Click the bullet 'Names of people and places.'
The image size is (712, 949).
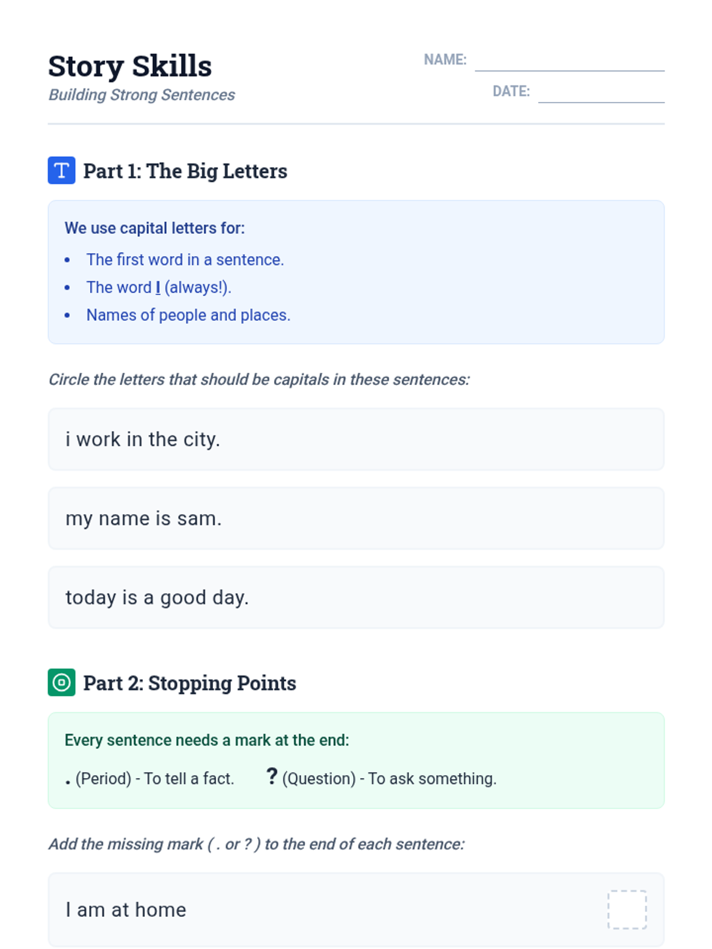tap(188, 315)
